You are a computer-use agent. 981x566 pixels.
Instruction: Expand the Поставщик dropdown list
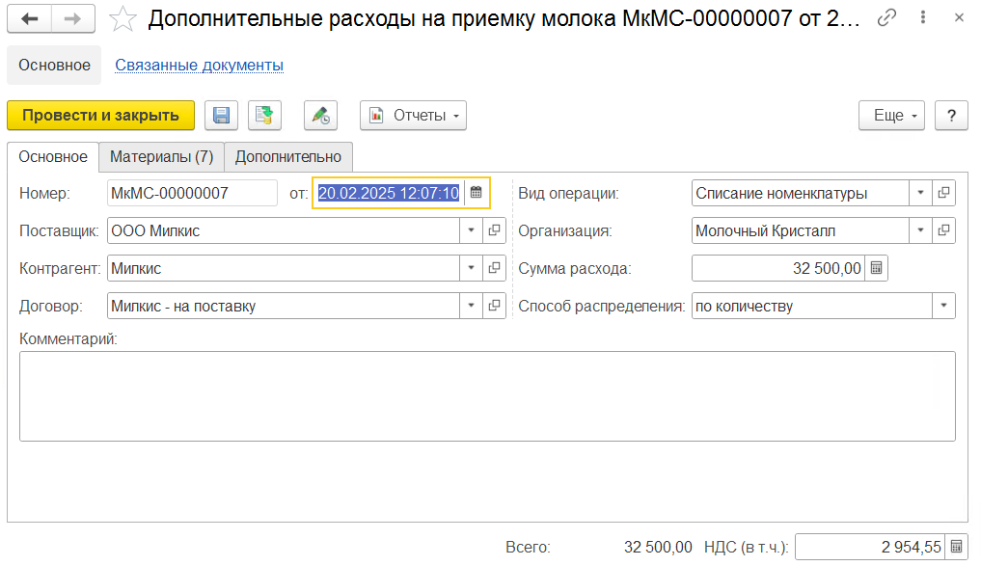pos(471,230)
